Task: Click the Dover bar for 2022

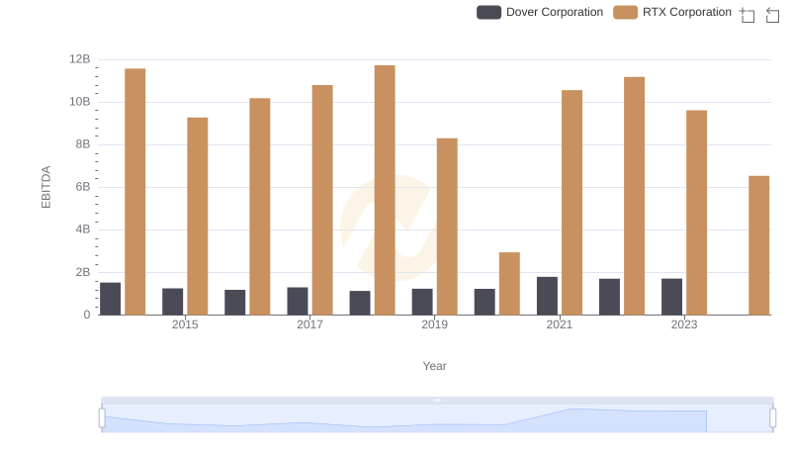Action: tap(609, 297)
